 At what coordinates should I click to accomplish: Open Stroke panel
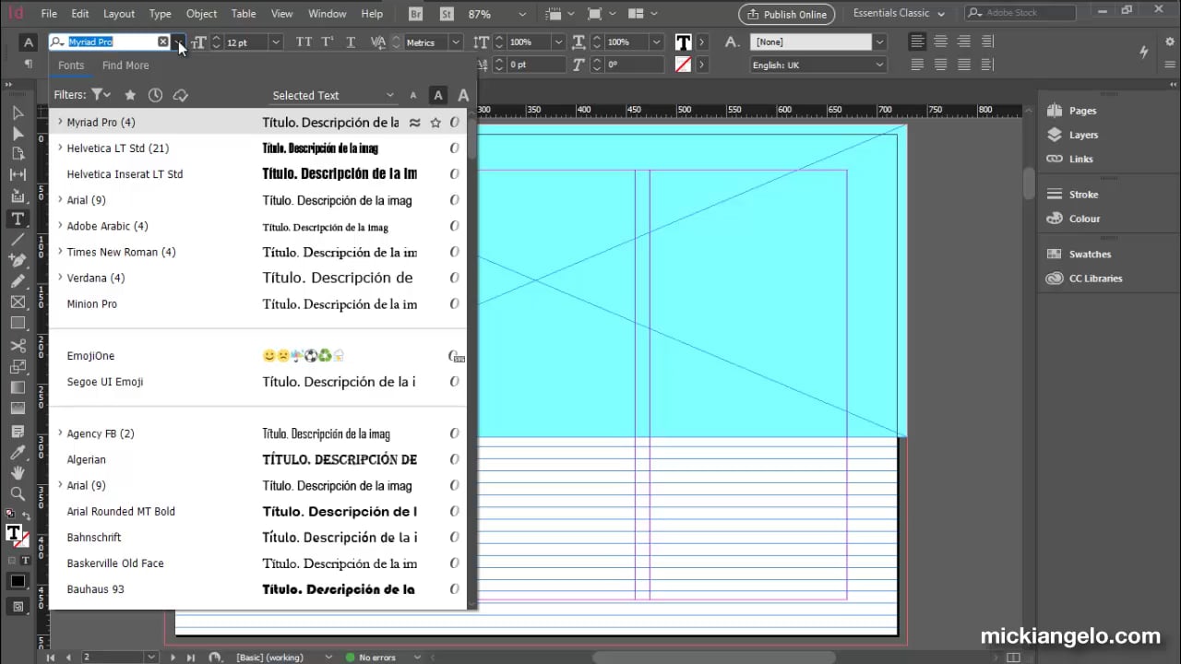[x=1072, y=195]
